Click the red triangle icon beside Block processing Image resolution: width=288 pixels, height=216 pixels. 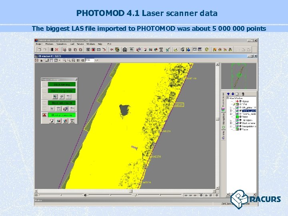click(44, 115)
